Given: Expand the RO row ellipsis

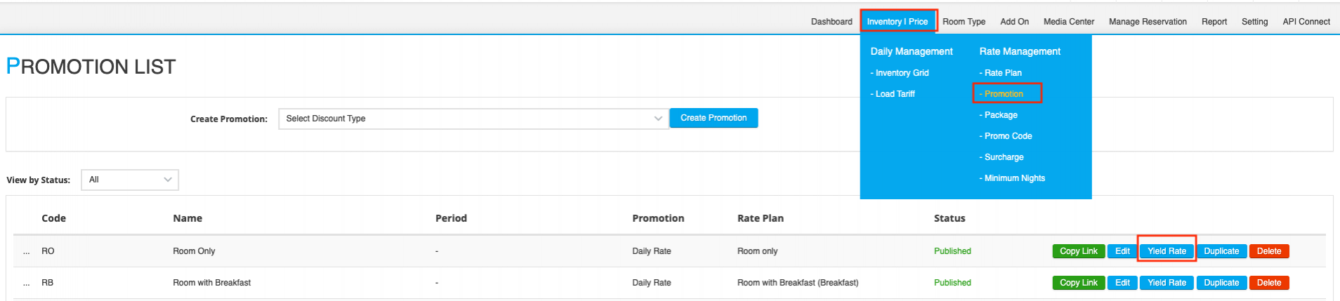Looking at the screenshot, I should pyautogui.click(x=26, y=251).
